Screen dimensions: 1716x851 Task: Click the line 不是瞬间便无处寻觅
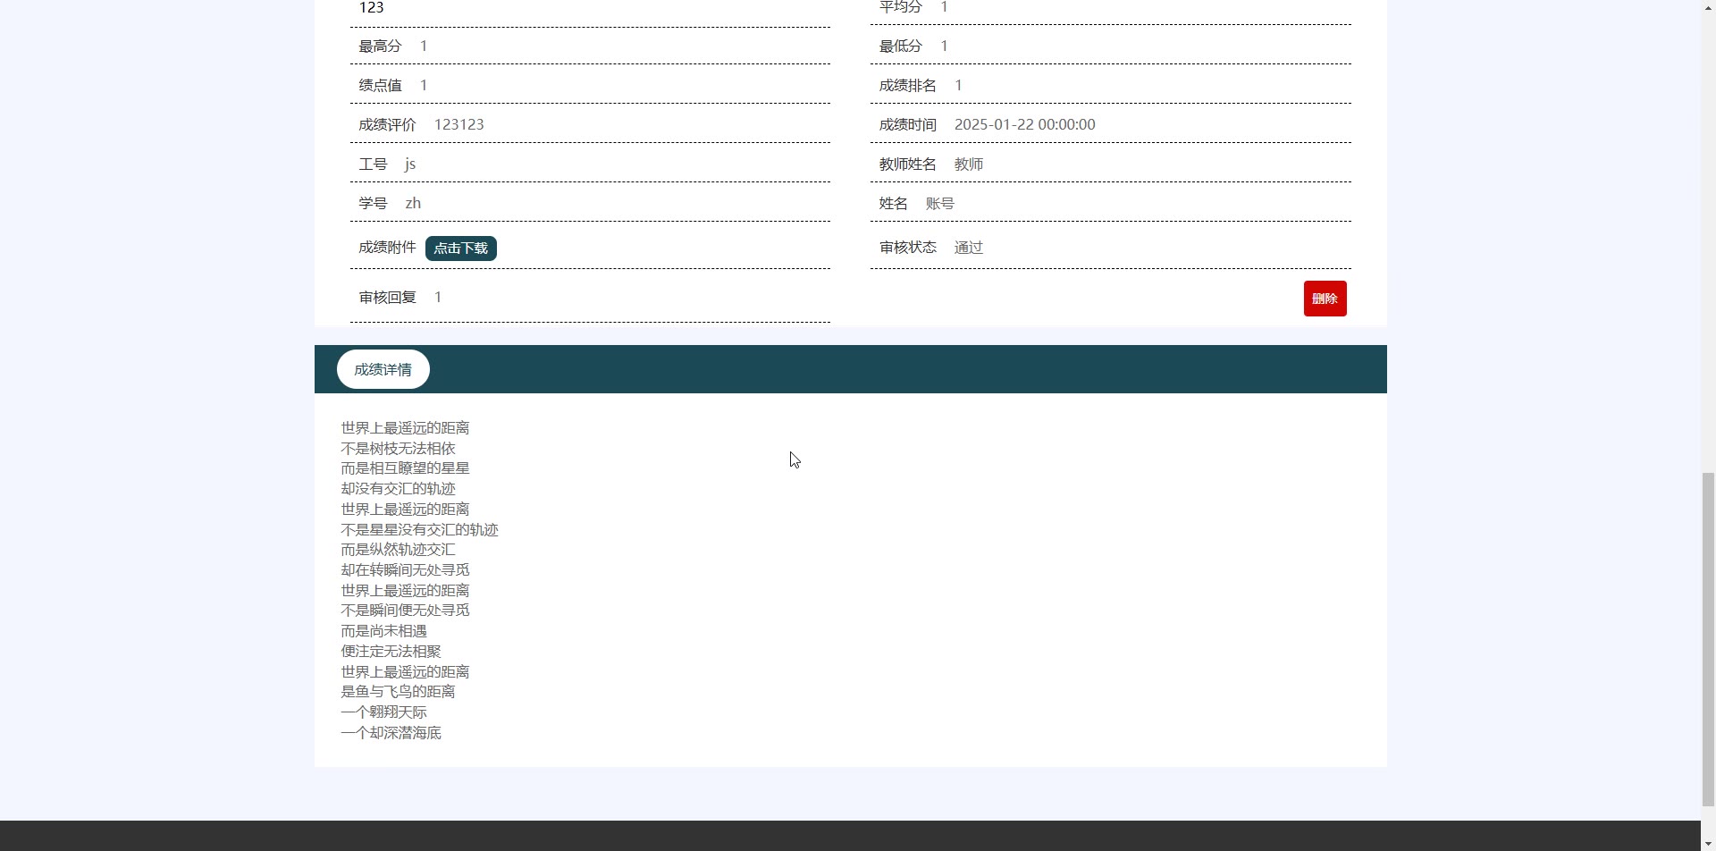pyautogui.click(x=405, y=611)
